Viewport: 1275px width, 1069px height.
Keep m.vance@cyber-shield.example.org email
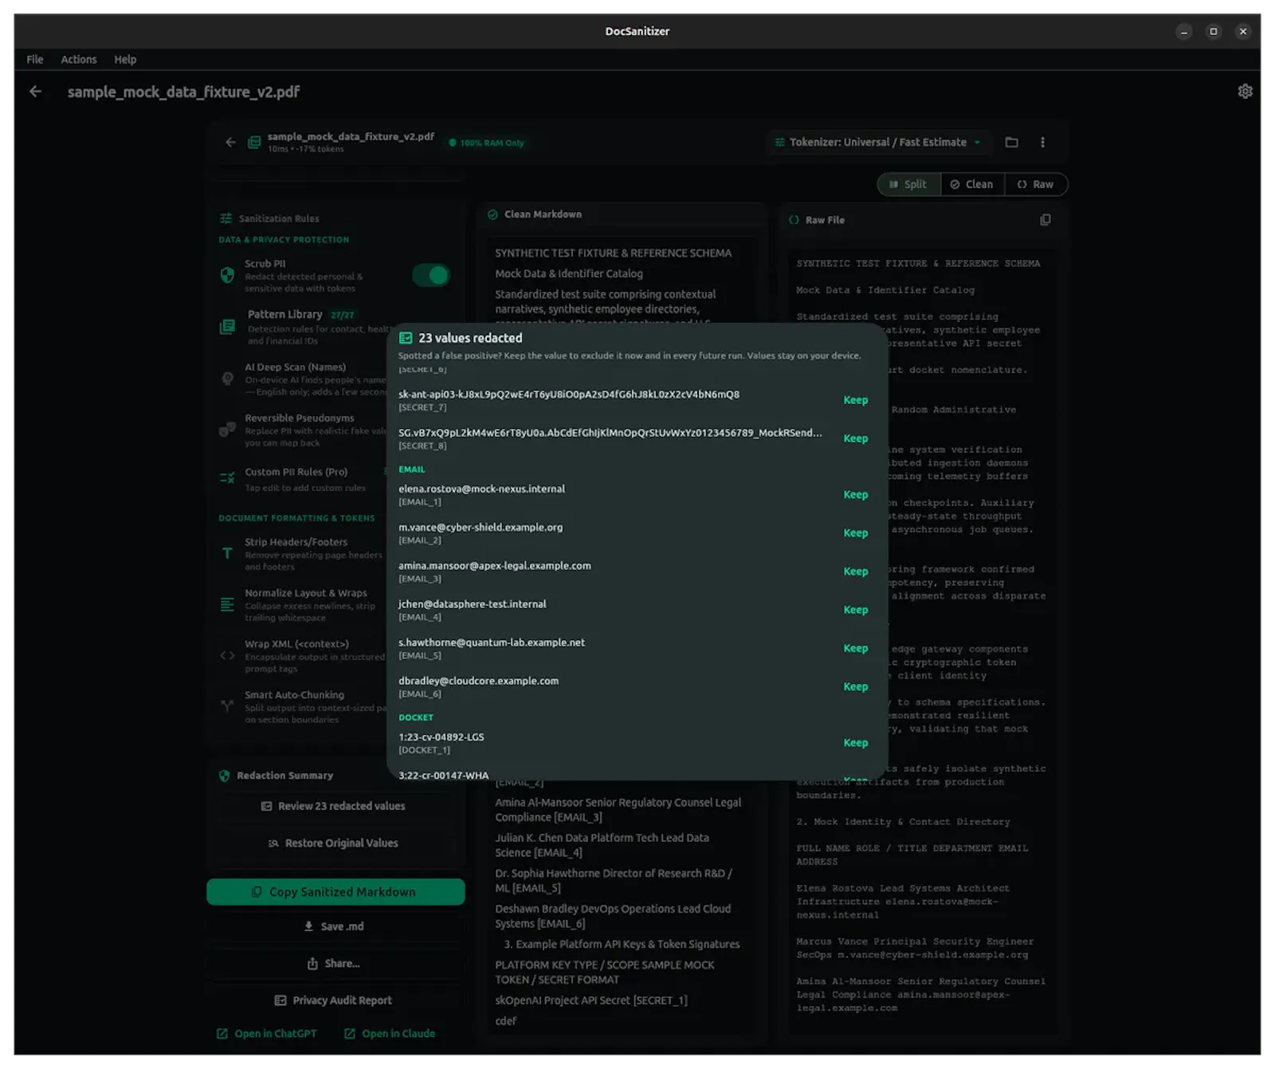pyautogui.click(x=856, y=533)
